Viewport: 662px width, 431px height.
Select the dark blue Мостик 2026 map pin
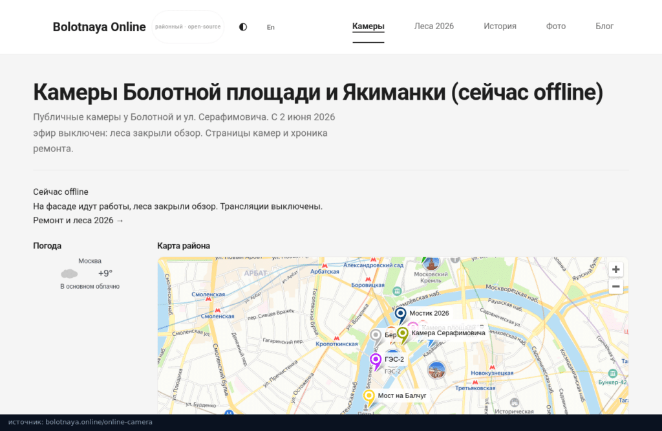pos(400,315)
